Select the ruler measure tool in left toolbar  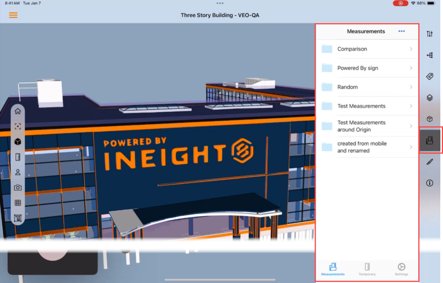pos(18,157)
